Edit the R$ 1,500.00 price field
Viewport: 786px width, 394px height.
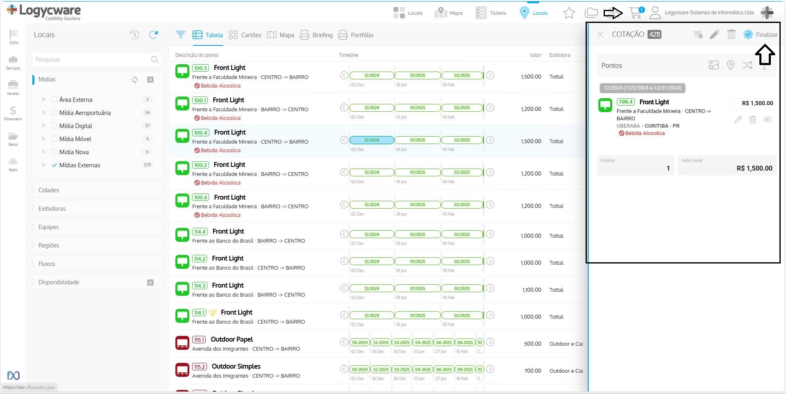[753, 103]
